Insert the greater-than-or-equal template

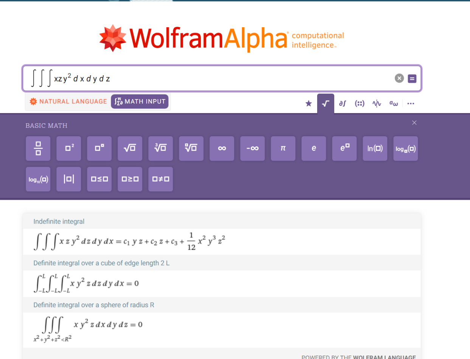pyautogui.click(x=130, y=179)
